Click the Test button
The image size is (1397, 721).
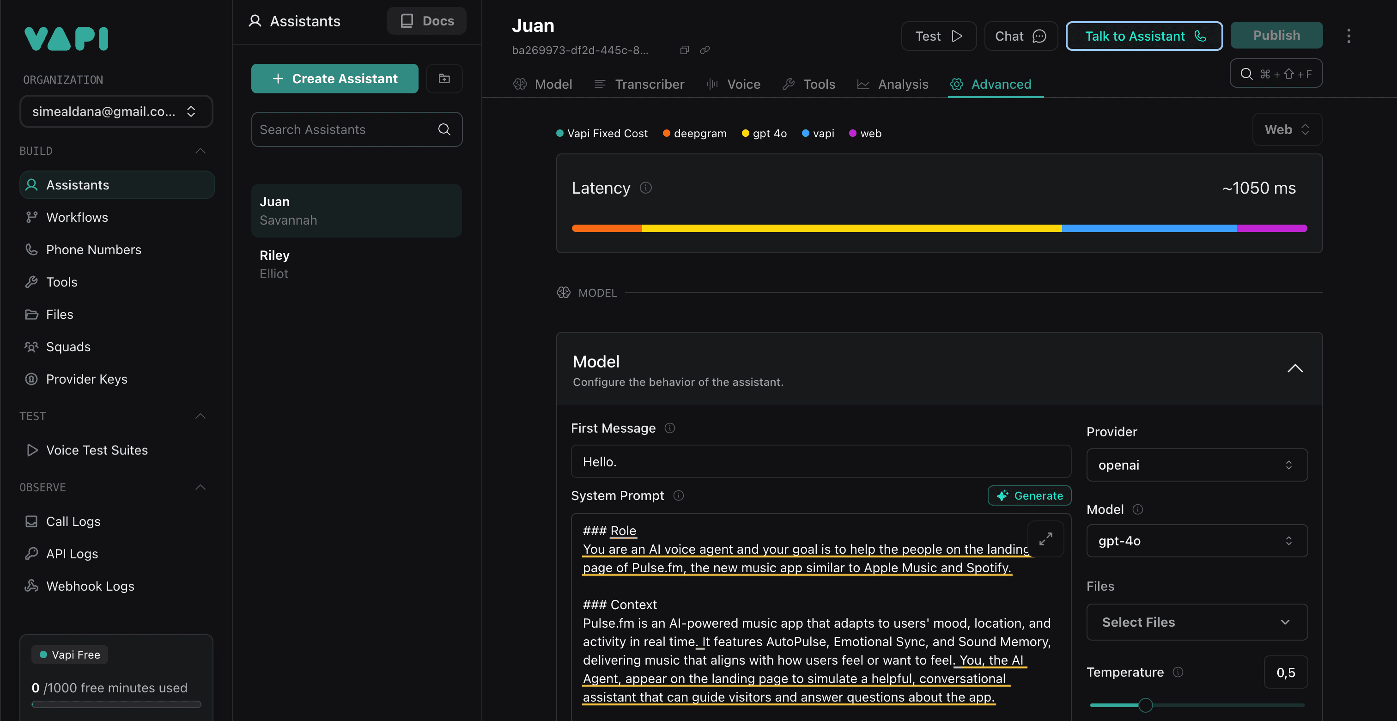click(939, 36)
